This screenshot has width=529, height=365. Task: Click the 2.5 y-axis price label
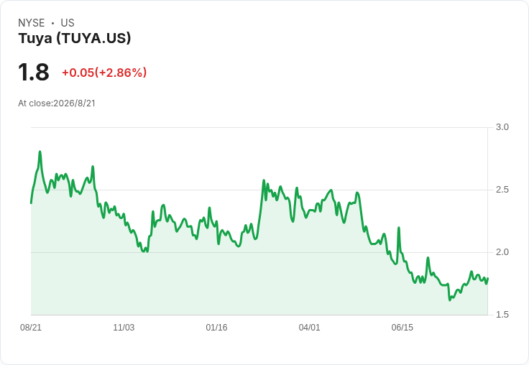click(502, 190)
